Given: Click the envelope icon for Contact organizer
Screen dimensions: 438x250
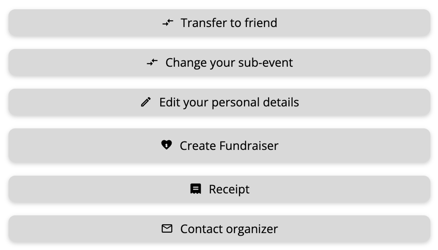Looking at the screenshot, I should 167,229.
